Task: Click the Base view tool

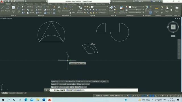Action: [x=177, y=9]
